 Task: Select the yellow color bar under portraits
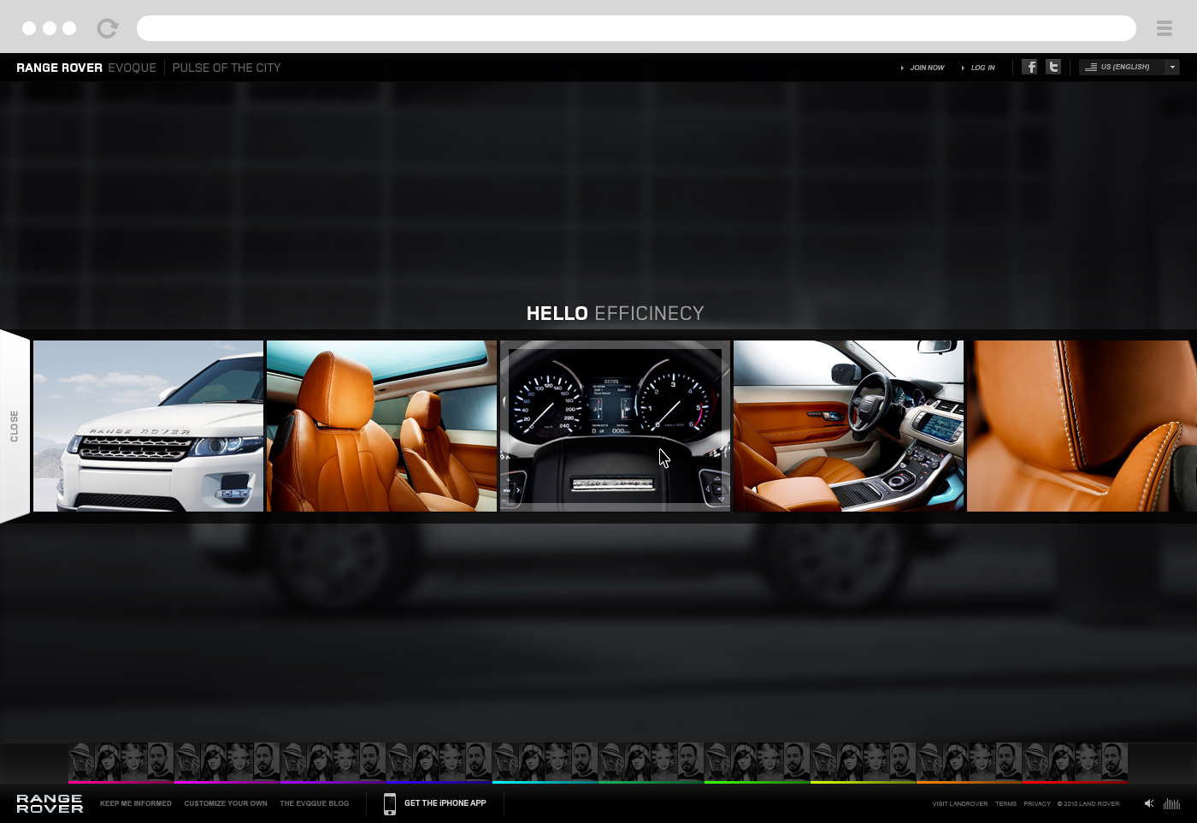[864, 782]
